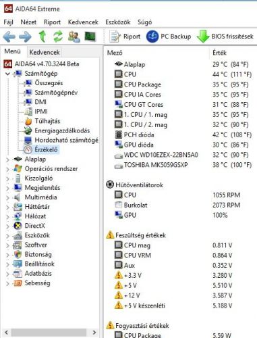Open the Nézet menu
The image size is (257, 338).
pos(28,22)
